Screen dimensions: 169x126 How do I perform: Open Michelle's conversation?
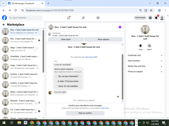pos(21,102)
